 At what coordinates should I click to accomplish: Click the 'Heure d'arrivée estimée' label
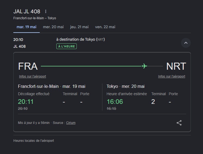click(x=127, y=94)
